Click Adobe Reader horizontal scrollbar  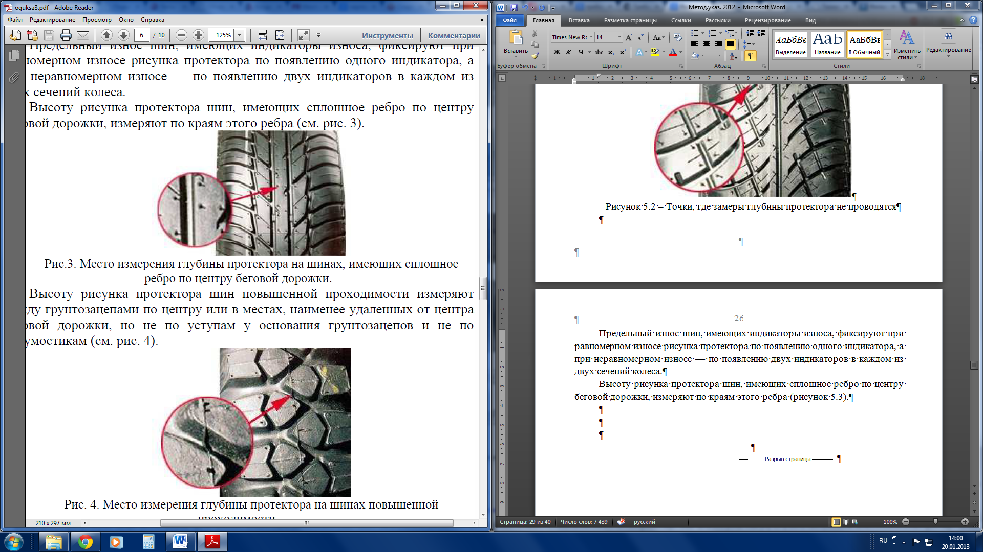point(307,523)
